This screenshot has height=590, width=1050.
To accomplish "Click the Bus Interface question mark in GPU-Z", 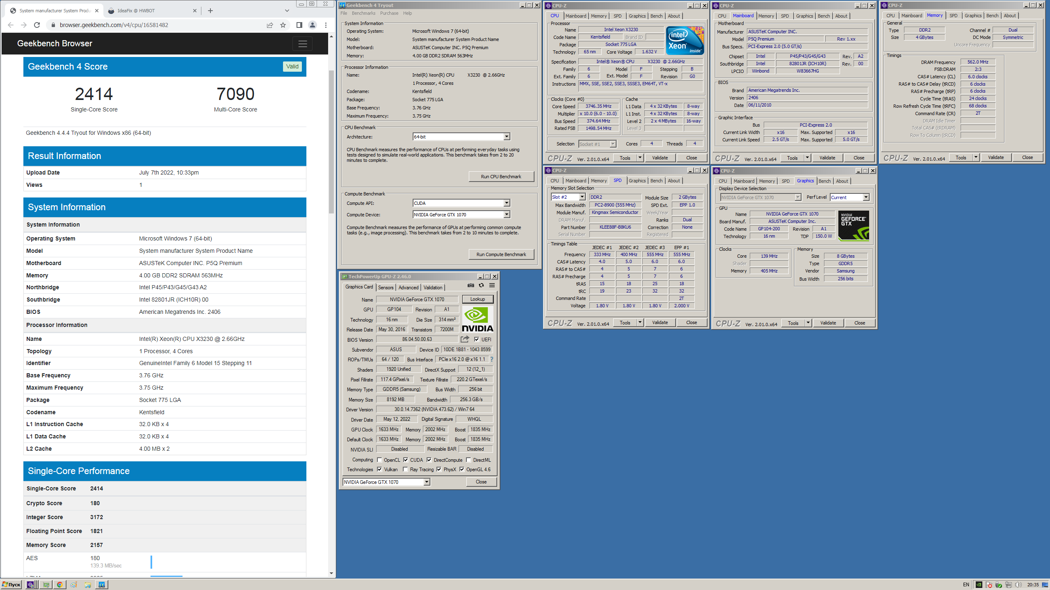I will pyautogui.click(x=492, y=359).
